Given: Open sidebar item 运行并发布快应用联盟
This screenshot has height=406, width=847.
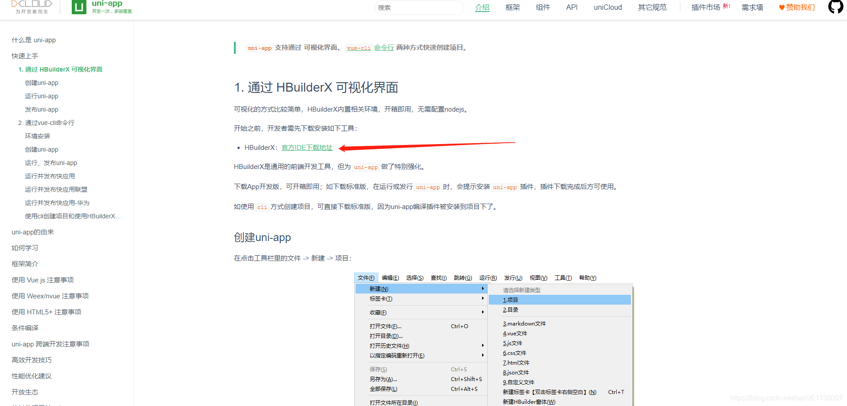Looking at the screenshot, I should pos(56,189).
